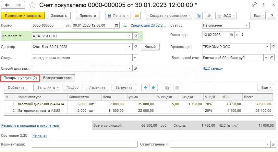Click the Подбор button
The height and width of the screenshot is (152, 278).
(x=73, y=88)
